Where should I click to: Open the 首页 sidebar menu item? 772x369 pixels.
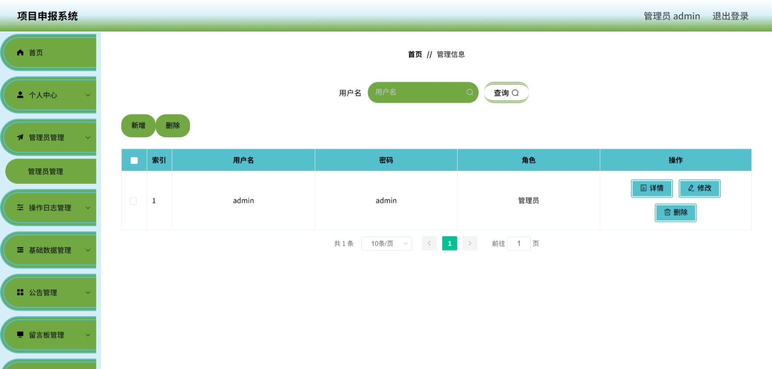49,52
